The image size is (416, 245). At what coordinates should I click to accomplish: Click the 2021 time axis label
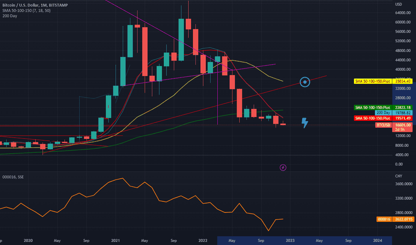pos(116,241)
